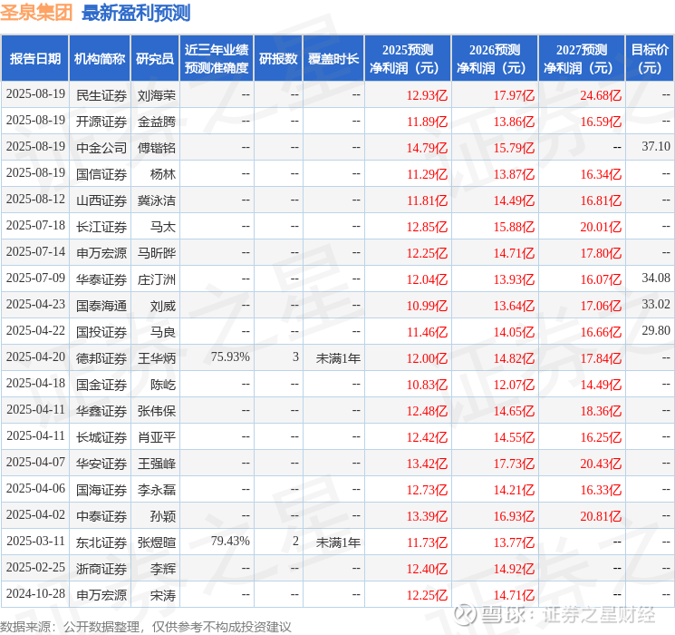
Task: Click researcher name 王华炳
Action: pos(157,358)
